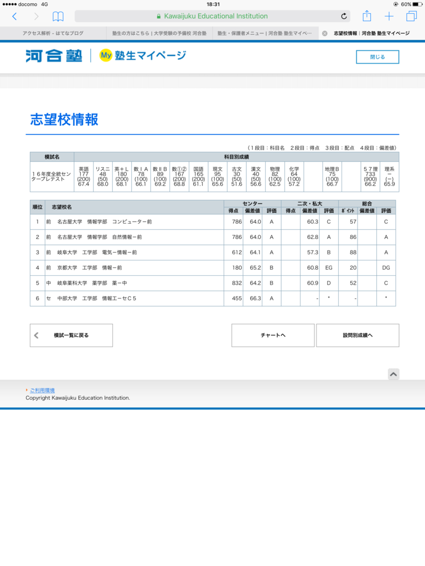The height and width of the screenshot is (566, 425).
Task: Switch to 塾生の方はこちら tab
Action: pos(159,33)
